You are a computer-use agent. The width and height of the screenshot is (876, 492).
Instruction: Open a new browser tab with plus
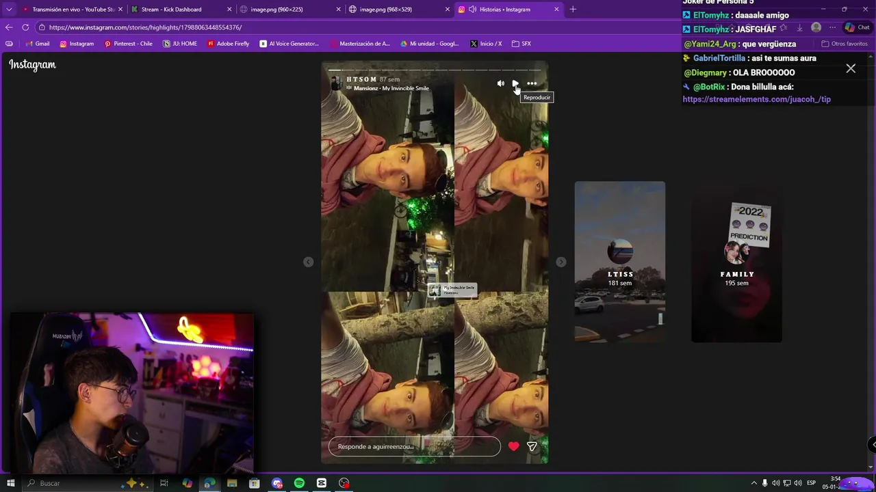coord(573,10)
